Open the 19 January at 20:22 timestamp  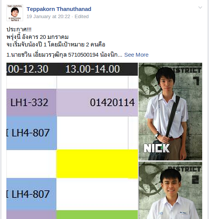48,17
